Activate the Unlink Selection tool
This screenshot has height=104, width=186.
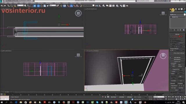[x=12, y=6]
